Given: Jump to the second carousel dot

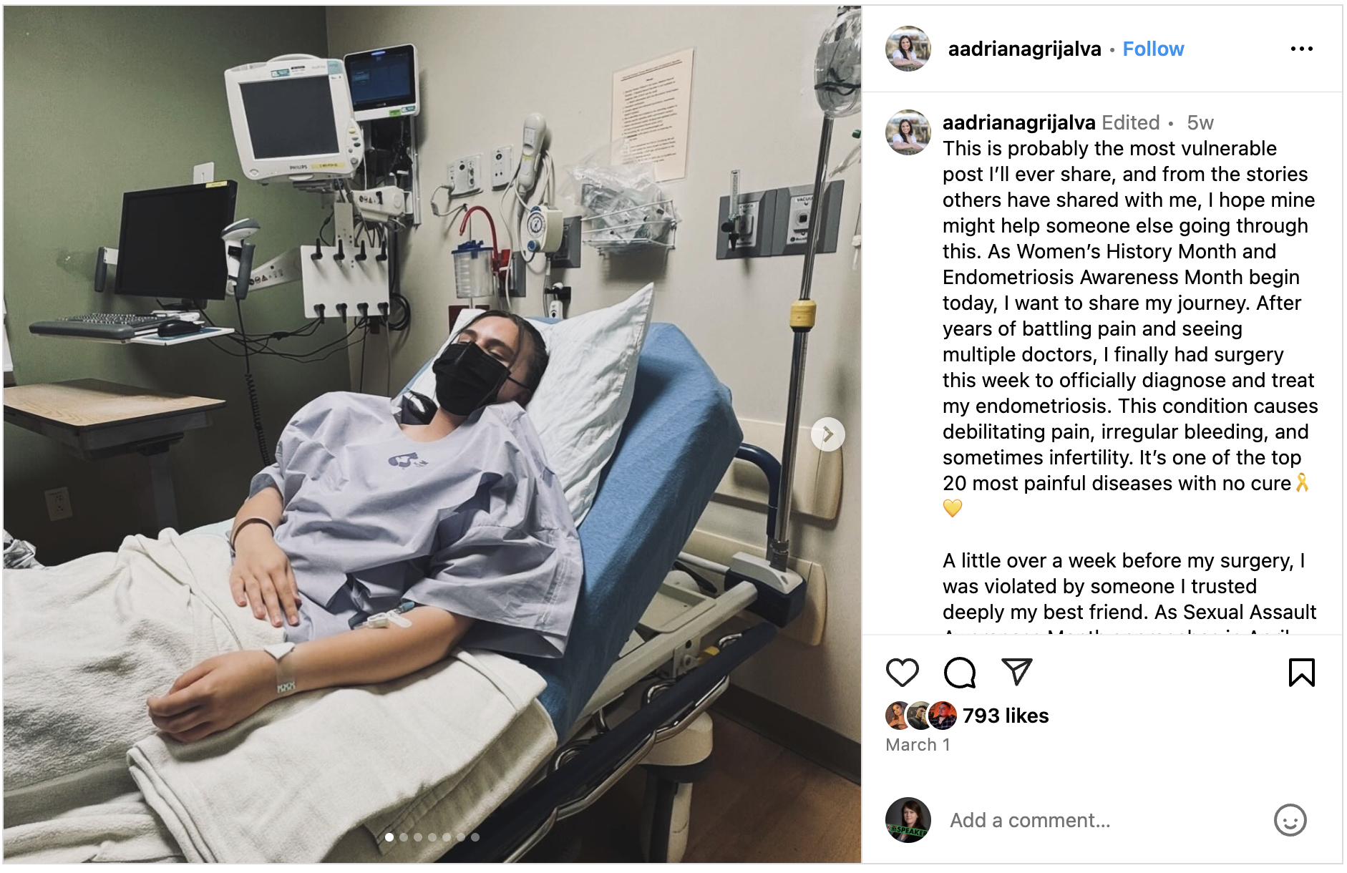Looking at the screenshot, I should 404,837.
